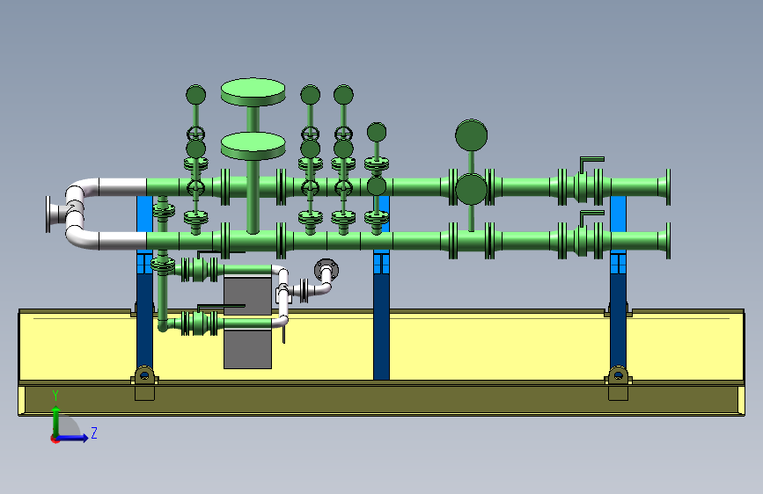Select the gray flange at the U-bend's left end

48,214
